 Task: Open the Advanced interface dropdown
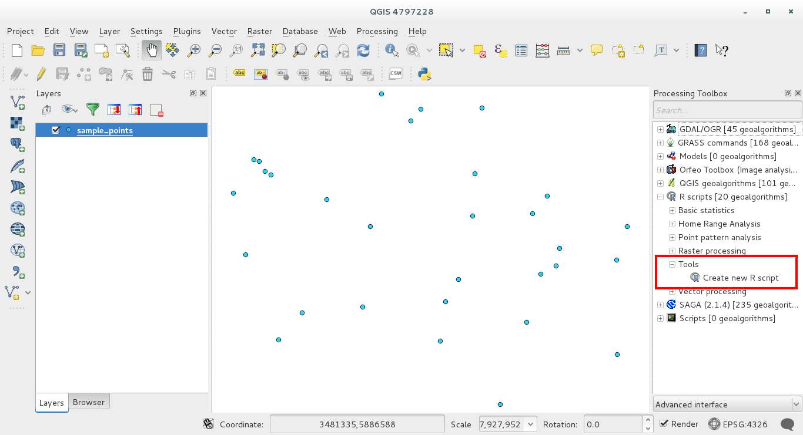tap(727, 404)
